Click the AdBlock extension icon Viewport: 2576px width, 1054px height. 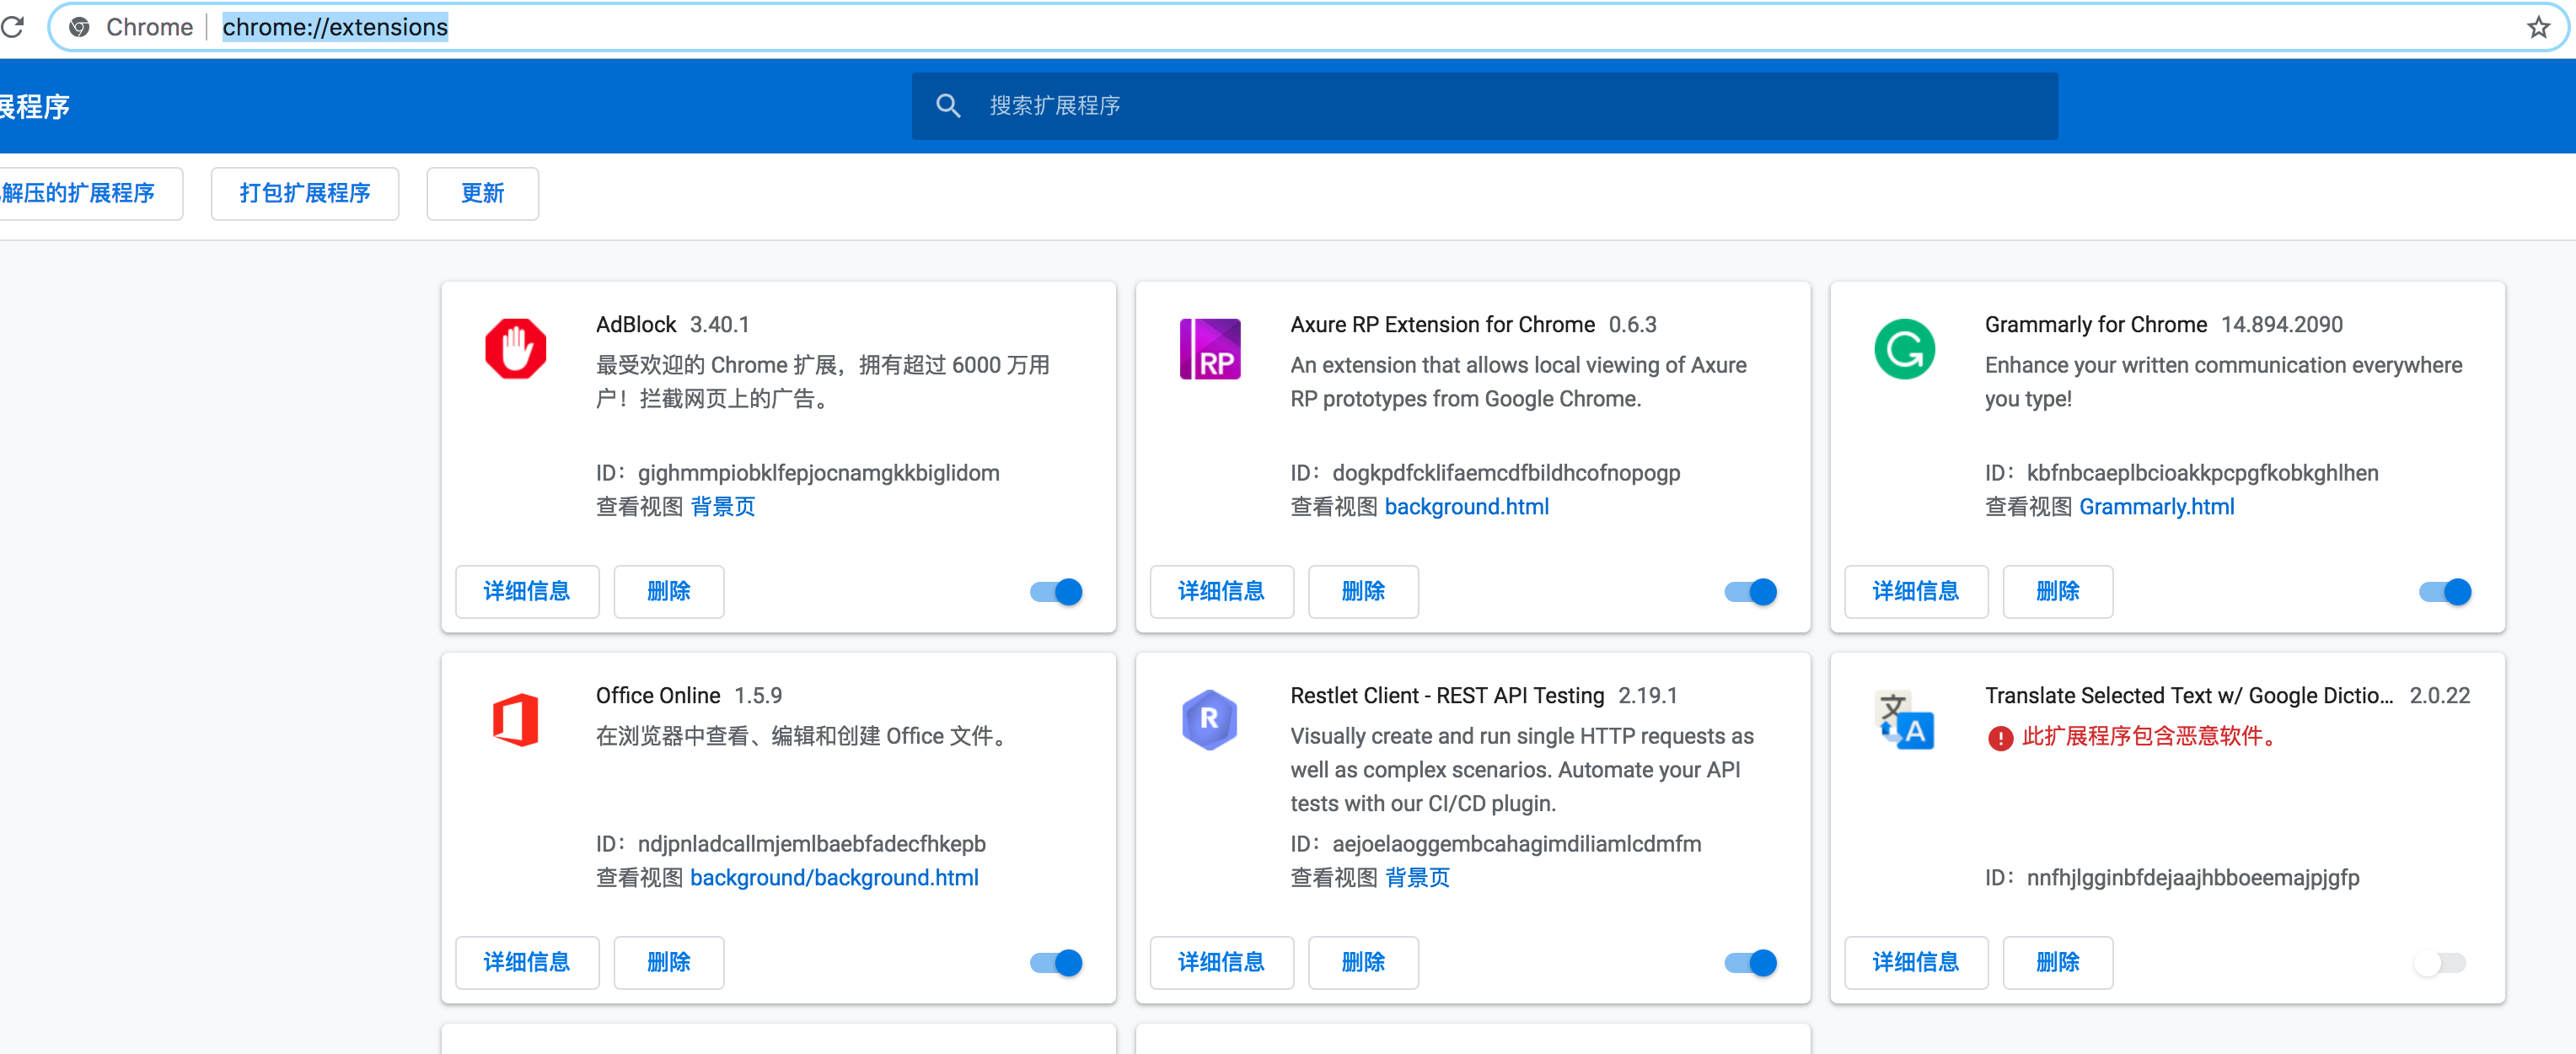click(x=516, y=349)
